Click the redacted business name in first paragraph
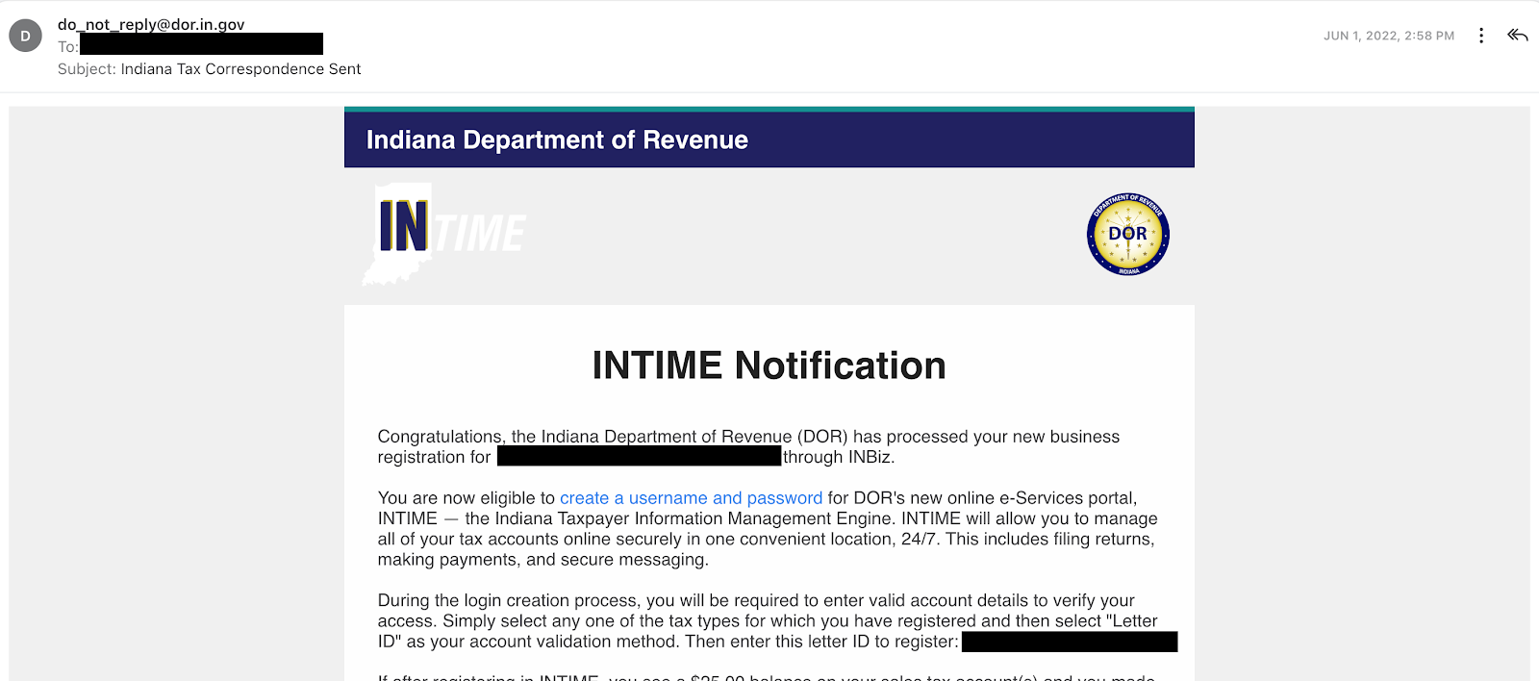Image resolution: width=1539 pixels, height=681 pixels. coord(638,457)
